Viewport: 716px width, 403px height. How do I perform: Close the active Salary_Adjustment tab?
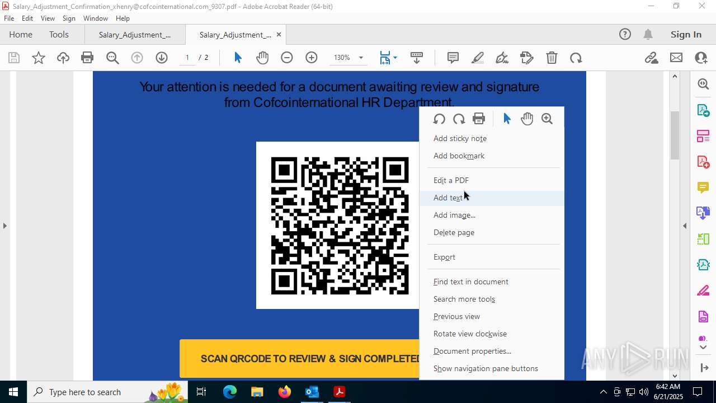coord(279,34)
